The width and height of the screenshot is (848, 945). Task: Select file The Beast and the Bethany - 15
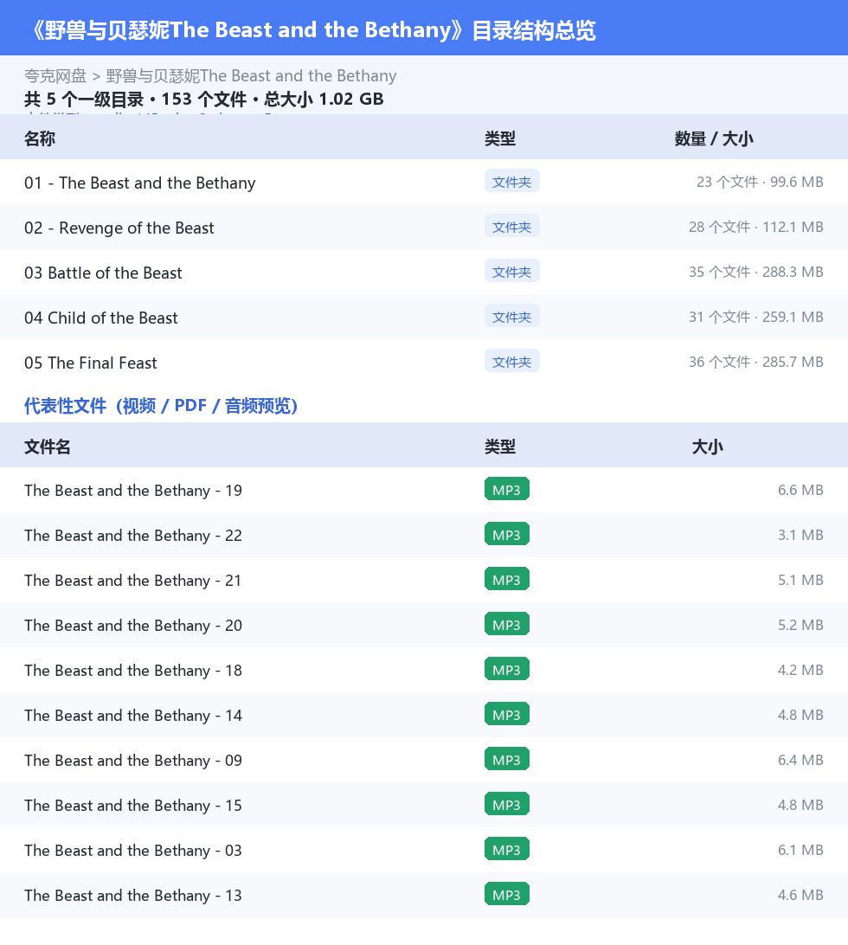click(133, 806)
